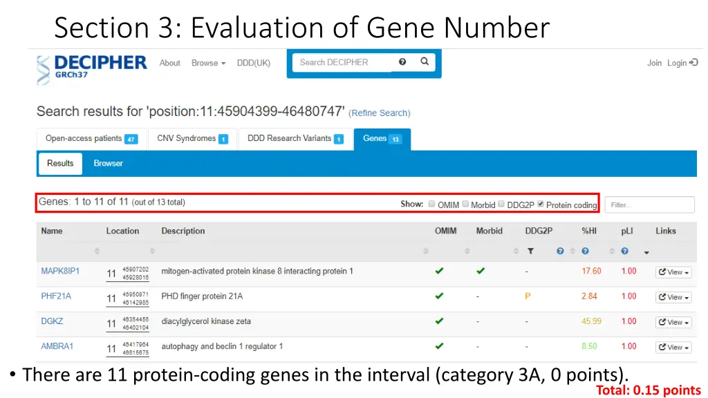Click the DDG2P column filter funnel icon
Viewport: 708px width, 398px height.
click(530, 252)
